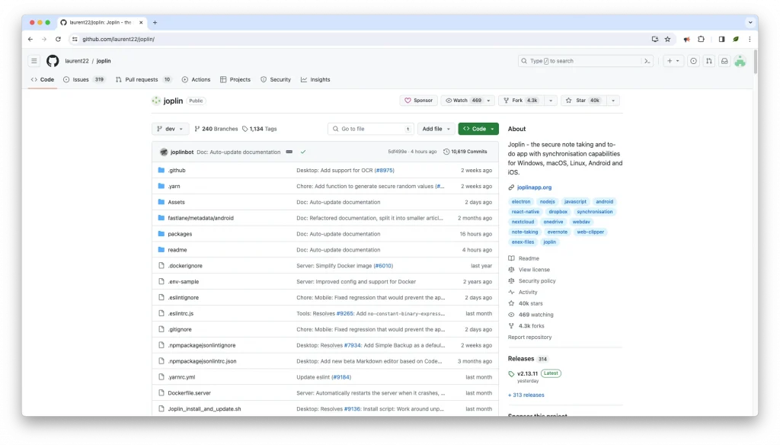This screenshot has width=780, height=445.
Task: Visit the joplinapp.org link
Action: (x=534, y=187)
